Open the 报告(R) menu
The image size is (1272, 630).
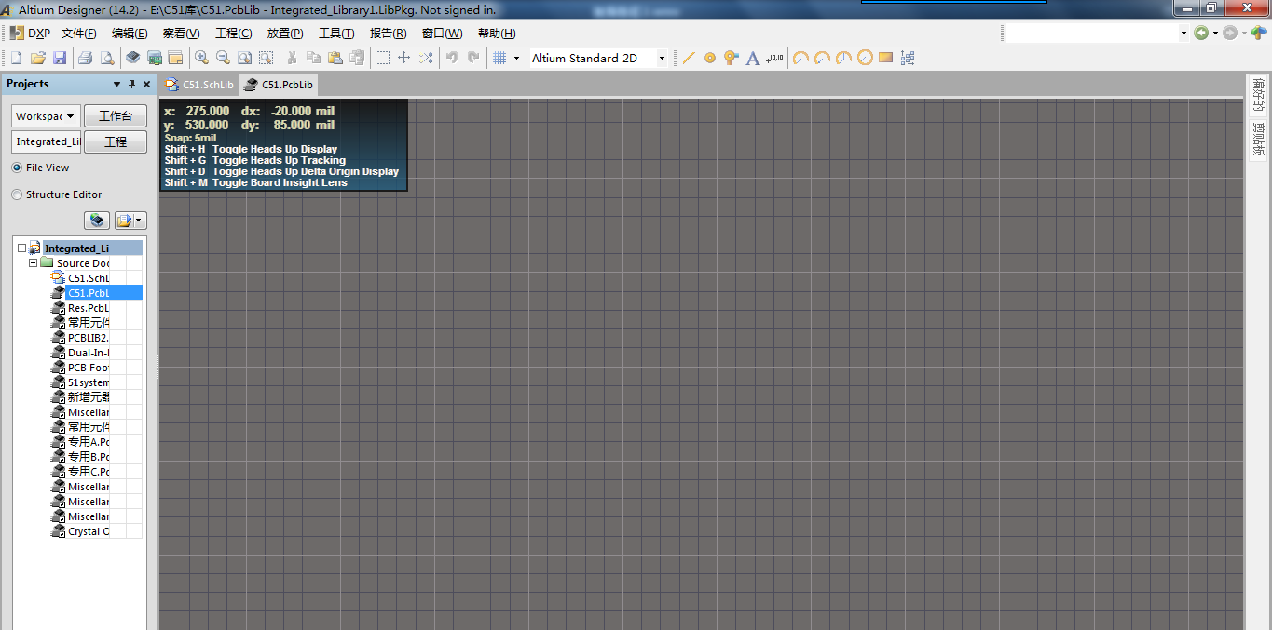click(388, 33)
